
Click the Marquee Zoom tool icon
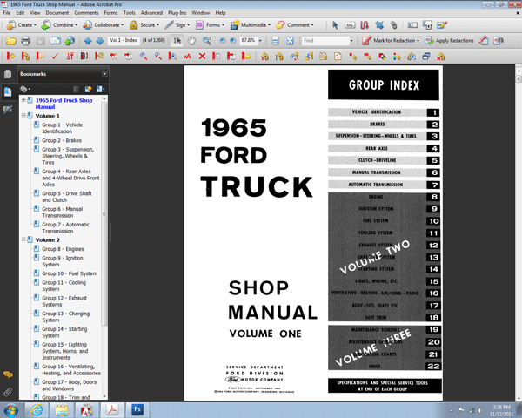click(206, 41)
